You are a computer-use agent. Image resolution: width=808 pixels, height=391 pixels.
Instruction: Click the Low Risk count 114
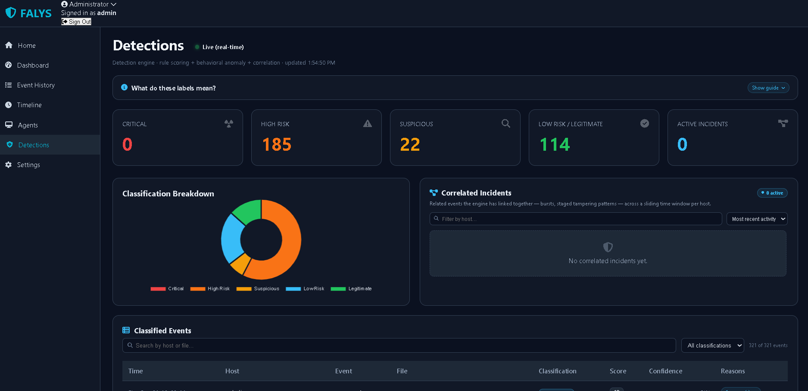point(555,144)
